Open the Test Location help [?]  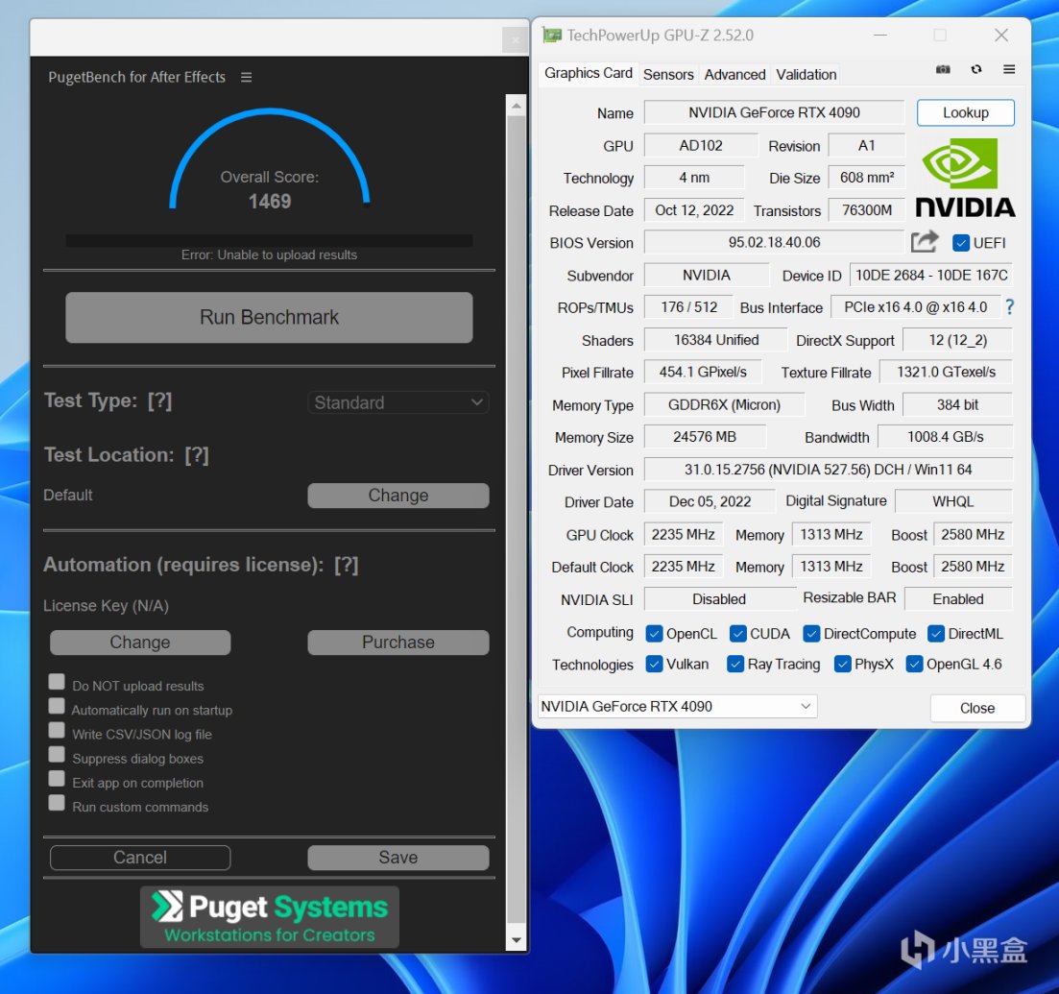197,455
